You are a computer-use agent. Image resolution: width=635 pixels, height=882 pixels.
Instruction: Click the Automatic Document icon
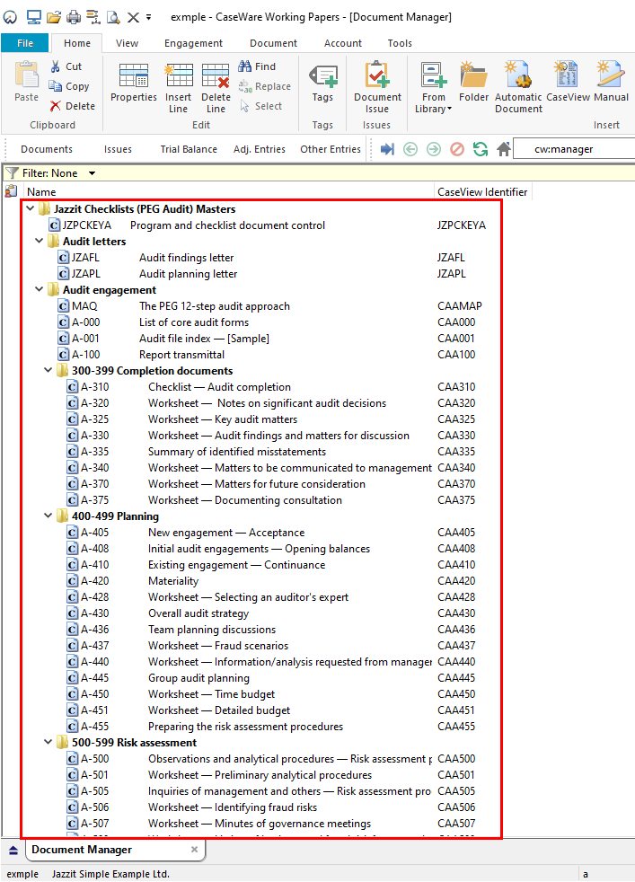(518, 75)
